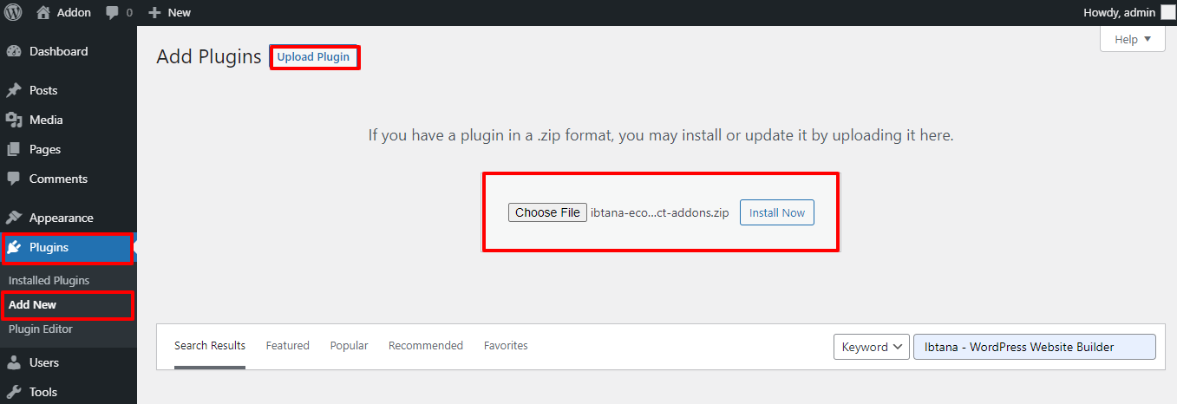This screenshot has height=404, width=1177.
Task: Open the Addon site home icon
Action: click(x=43, y=12)
